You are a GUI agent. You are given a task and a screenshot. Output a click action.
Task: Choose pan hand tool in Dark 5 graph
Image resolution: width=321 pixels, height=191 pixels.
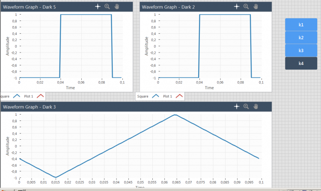[117, 6]
